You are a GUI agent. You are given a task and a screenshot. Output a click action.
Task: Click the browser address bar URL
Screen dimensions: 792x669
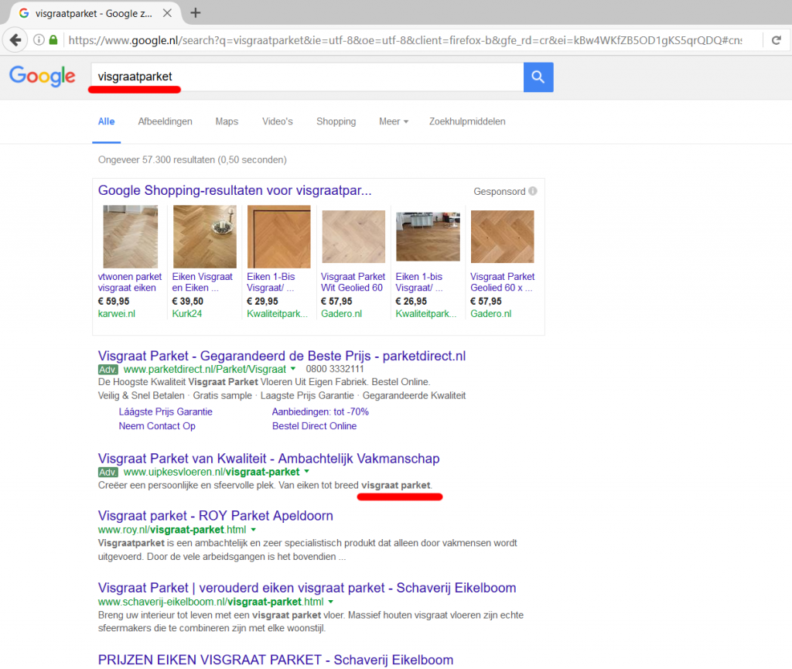coord(405,40)
